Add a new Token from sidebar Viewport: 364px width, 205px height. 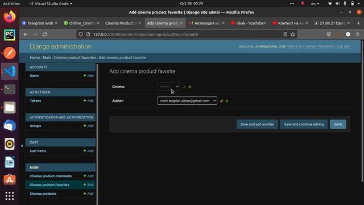tap(89, 101)
